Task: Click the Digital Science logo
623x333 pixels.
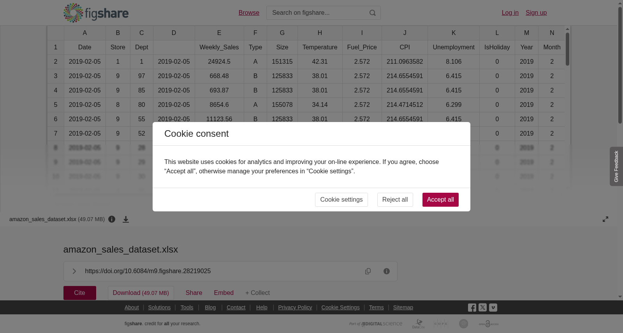Action: click(x=376, y=324)
